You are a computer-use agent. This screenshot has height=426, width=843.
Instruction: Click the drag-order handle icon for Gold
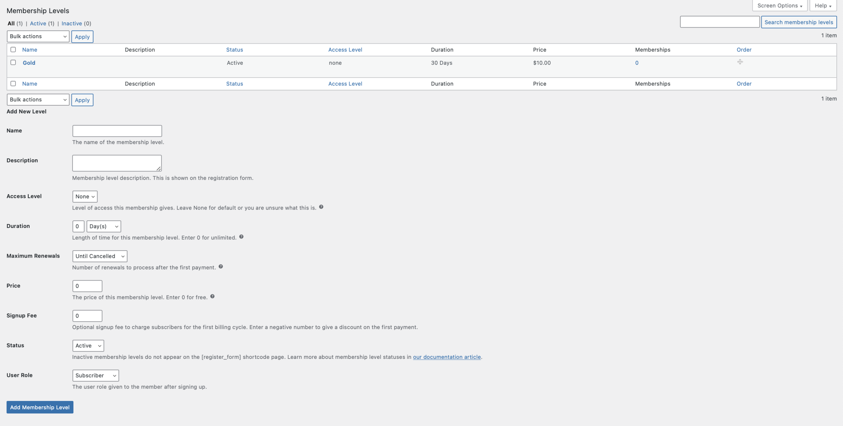(740, 62)
